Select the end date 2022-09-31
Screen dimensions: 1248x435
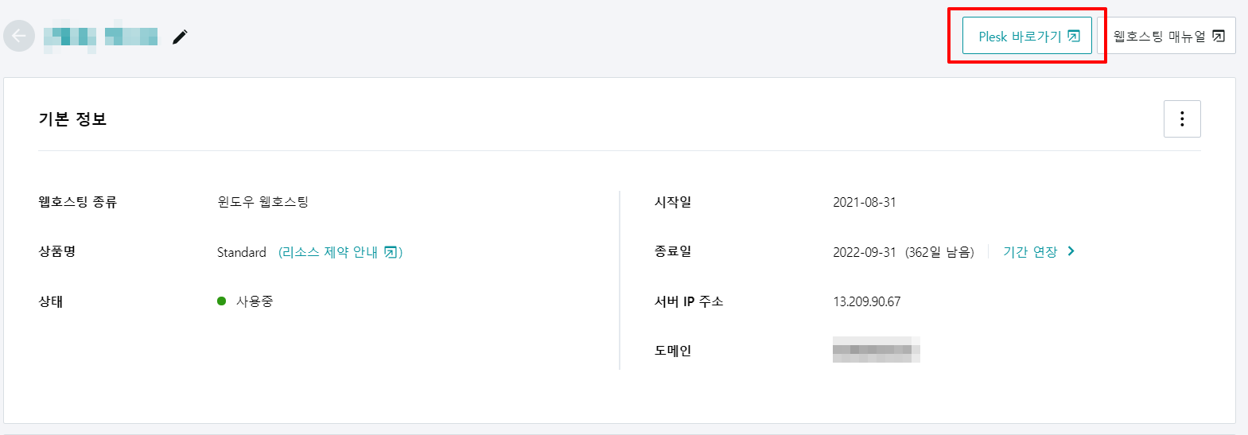(x=865, y=252)
